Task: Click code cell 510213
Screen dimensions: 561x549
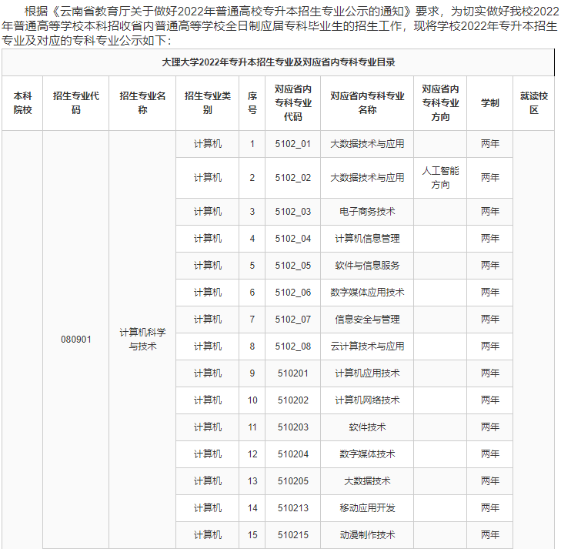Action: point(293,508)
